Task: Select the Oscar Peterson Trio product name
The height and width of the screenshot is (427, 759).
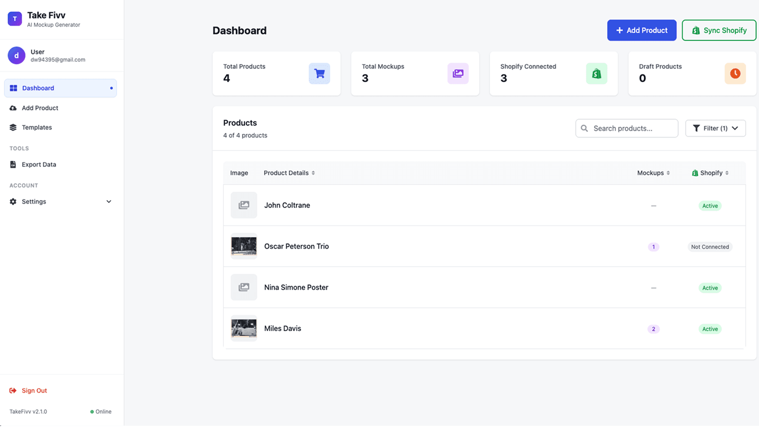Action: point(296,246)
